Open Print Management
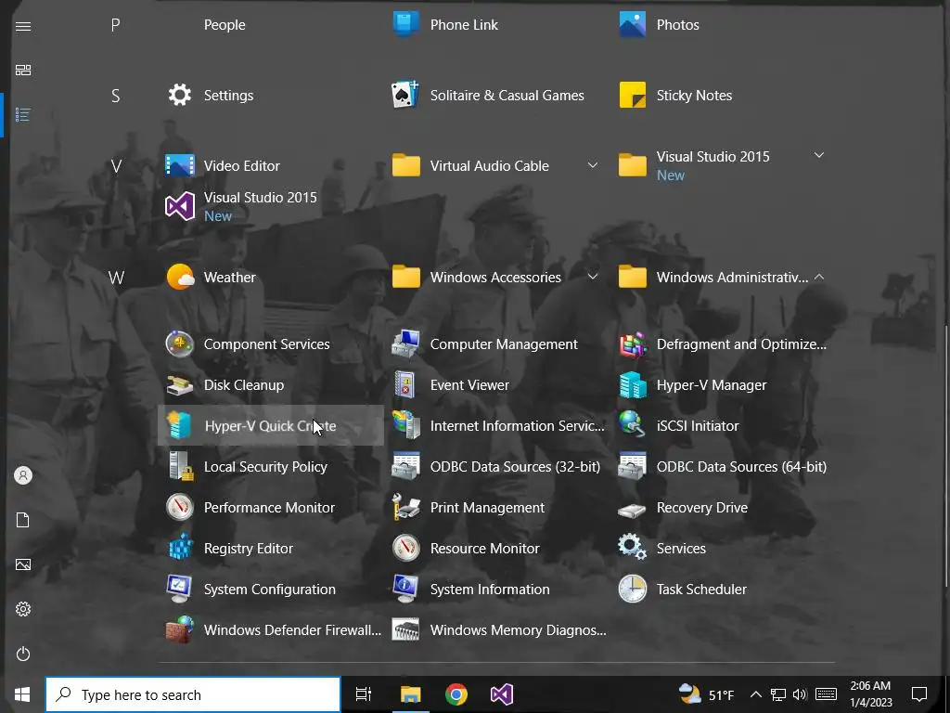The height and width of the screenshot is (713, 950). point(497,508)
